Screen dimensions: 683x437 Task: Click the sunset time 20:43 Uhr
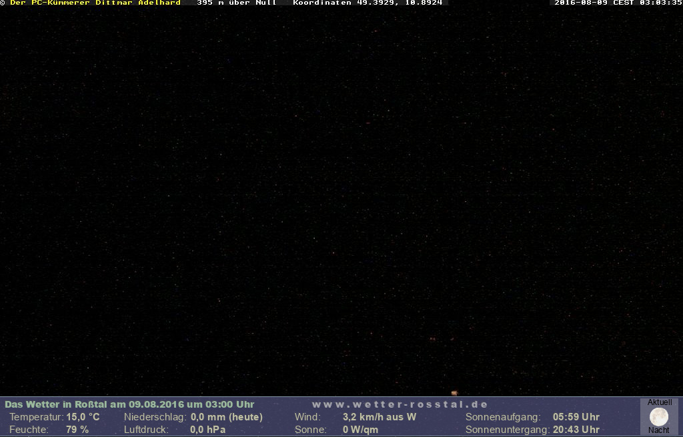pos(576,430)
